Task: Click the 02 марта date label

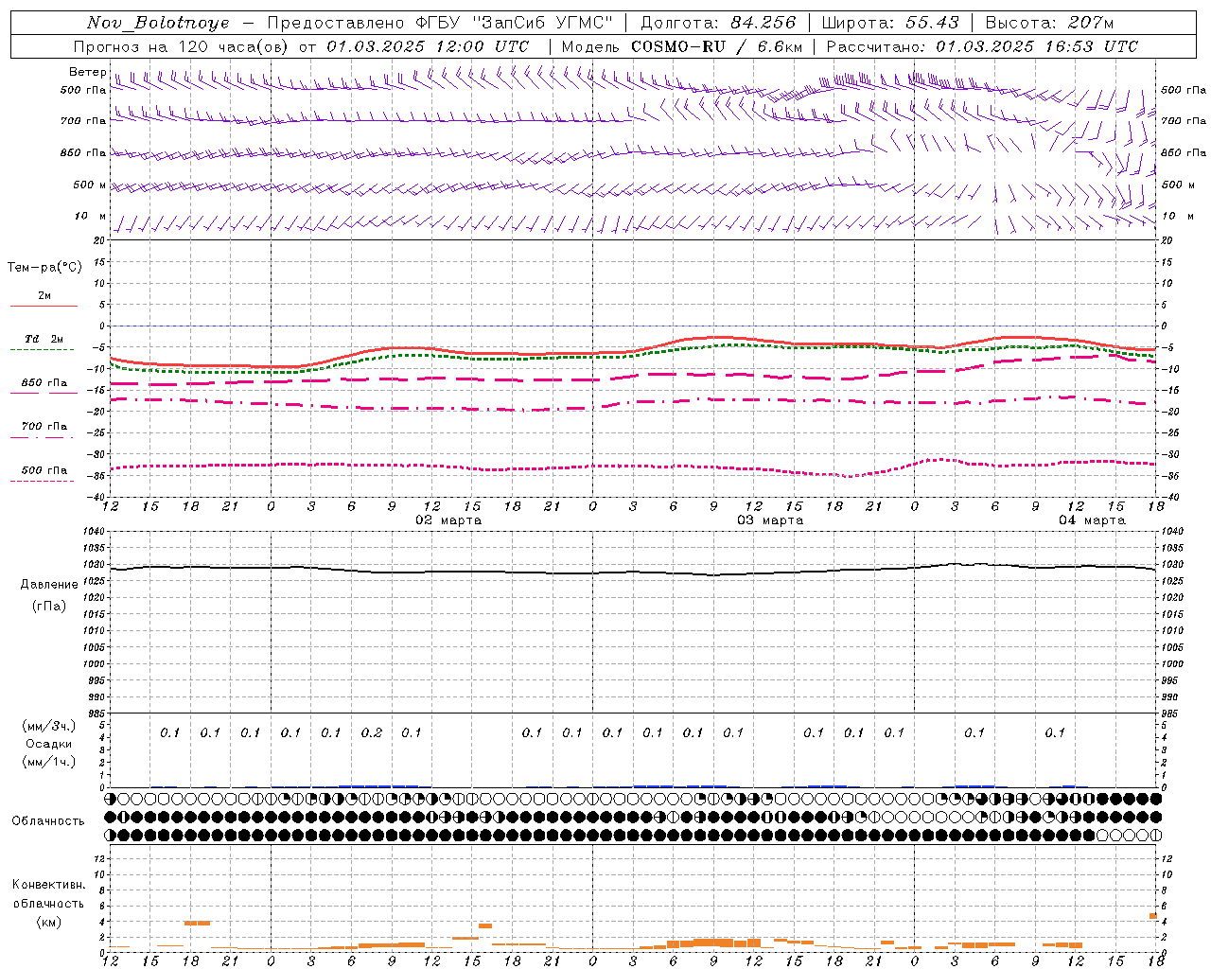Action: [x=448, y=520]
